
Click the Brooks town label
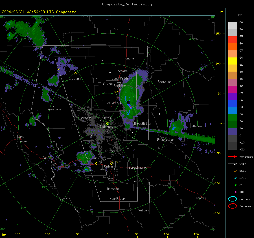pos(201,198)
